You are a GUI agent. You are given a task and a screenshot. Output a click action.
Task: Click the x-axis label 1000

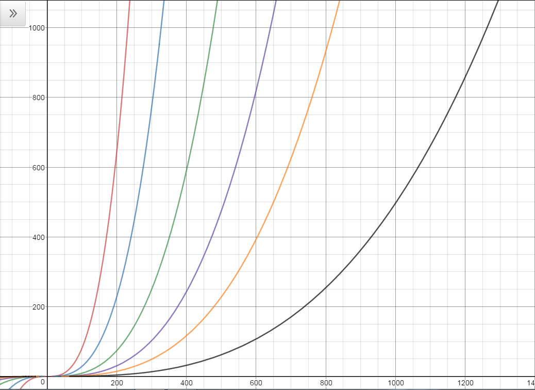395,383
